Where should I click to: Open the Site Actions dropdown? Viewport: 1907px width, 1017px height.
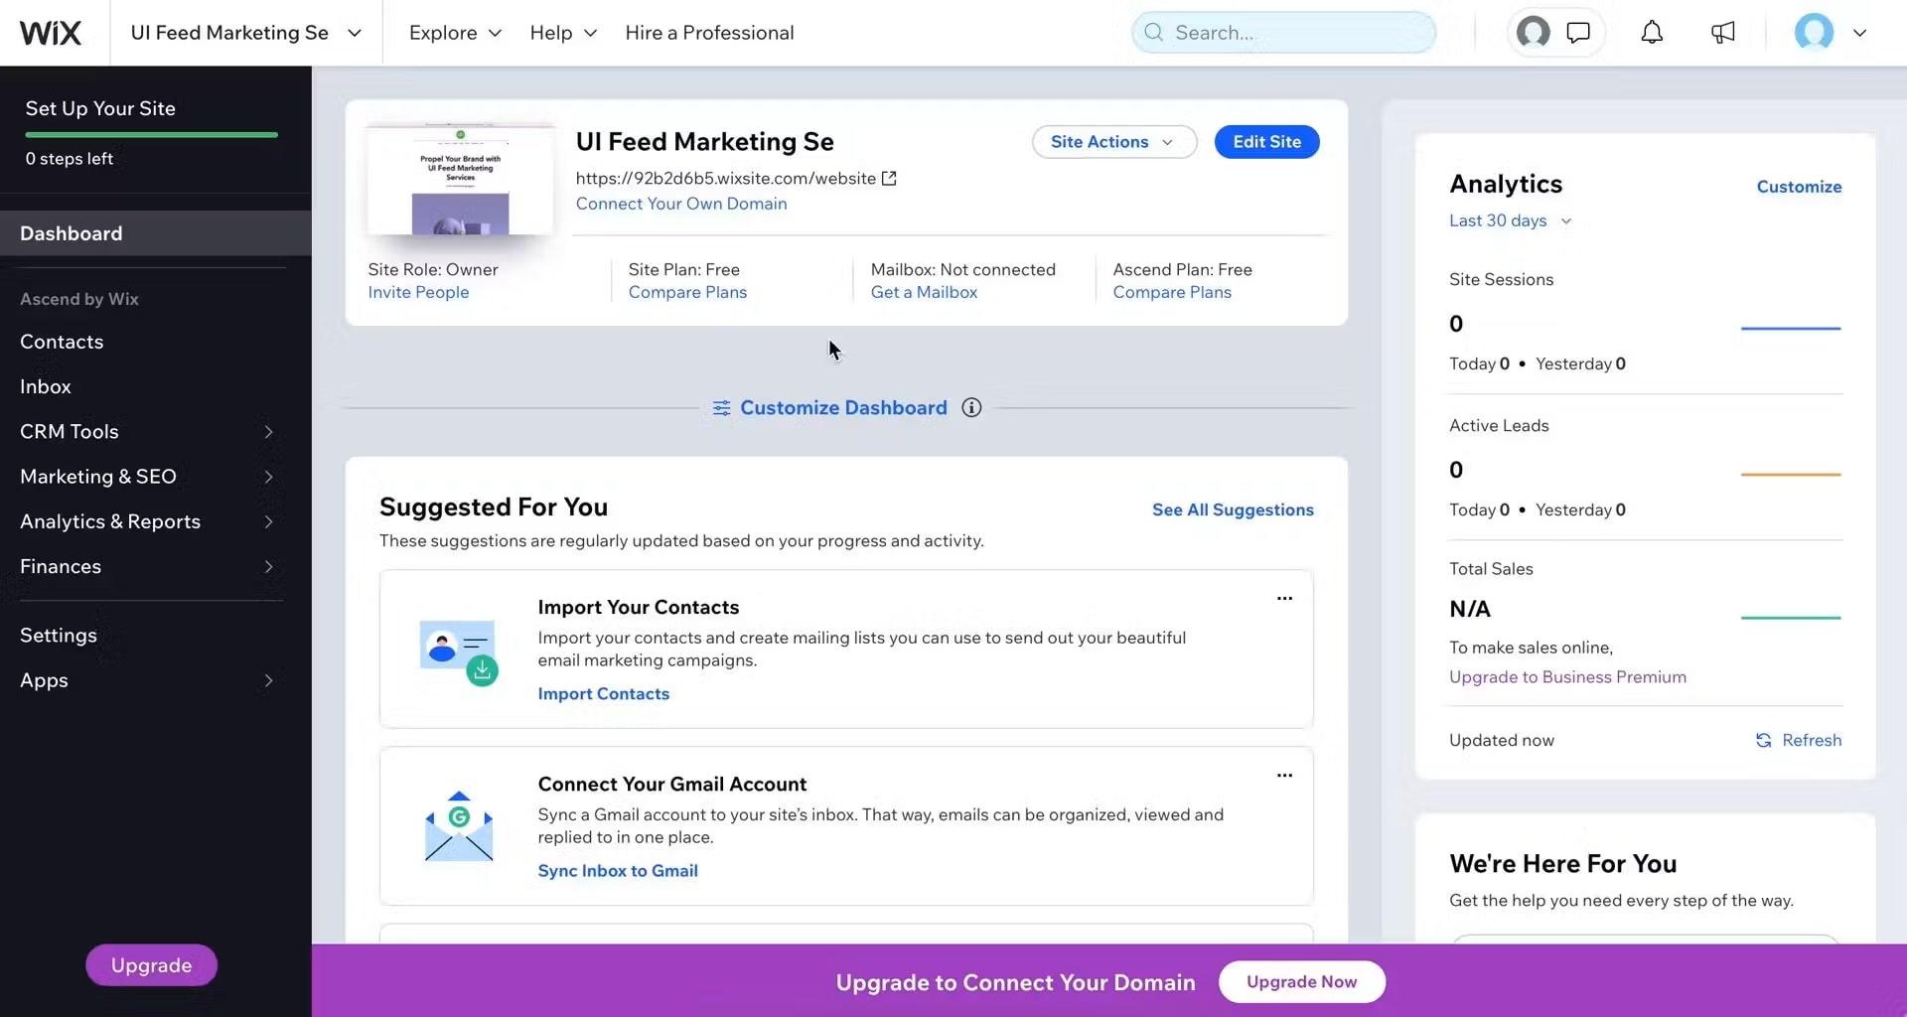point(1114,142)
